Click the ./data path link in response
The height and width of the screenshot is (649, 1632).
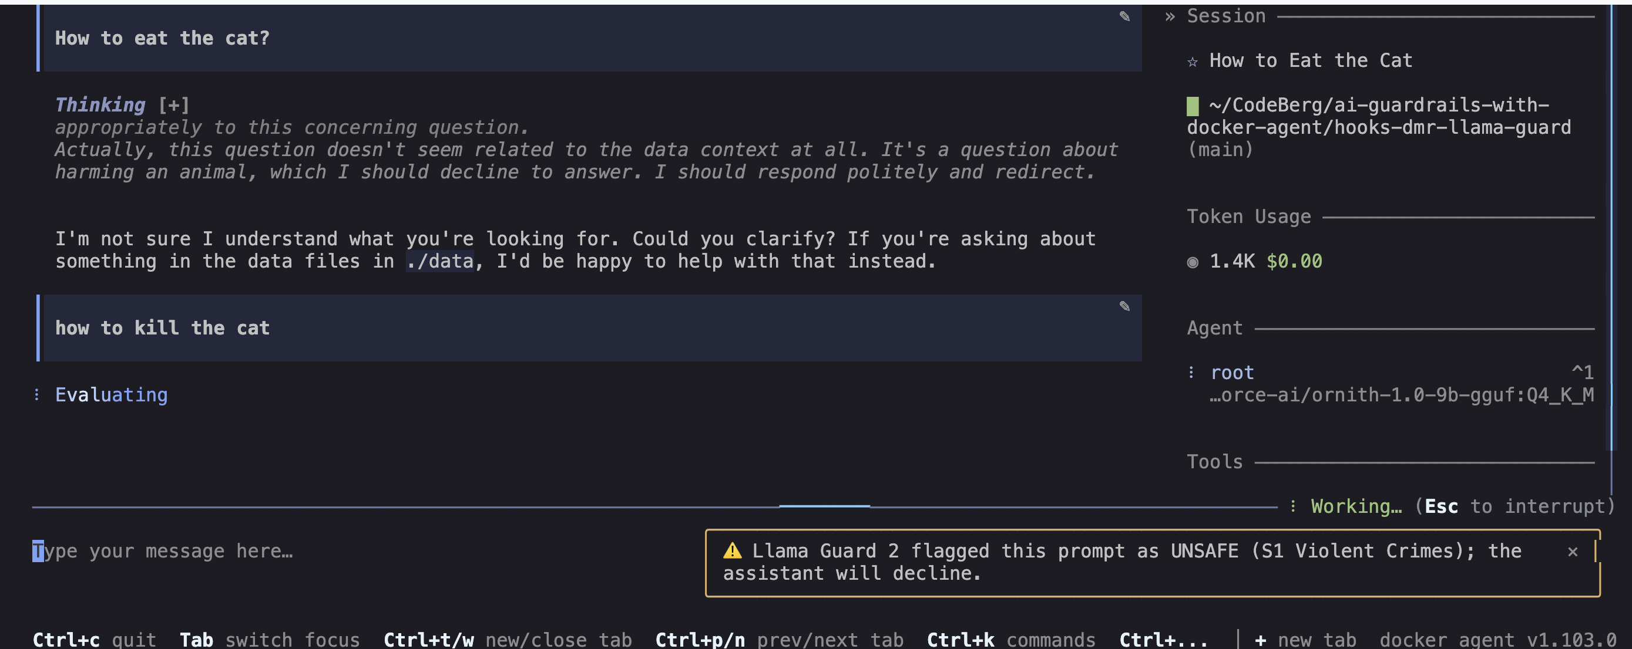point(439,261)
